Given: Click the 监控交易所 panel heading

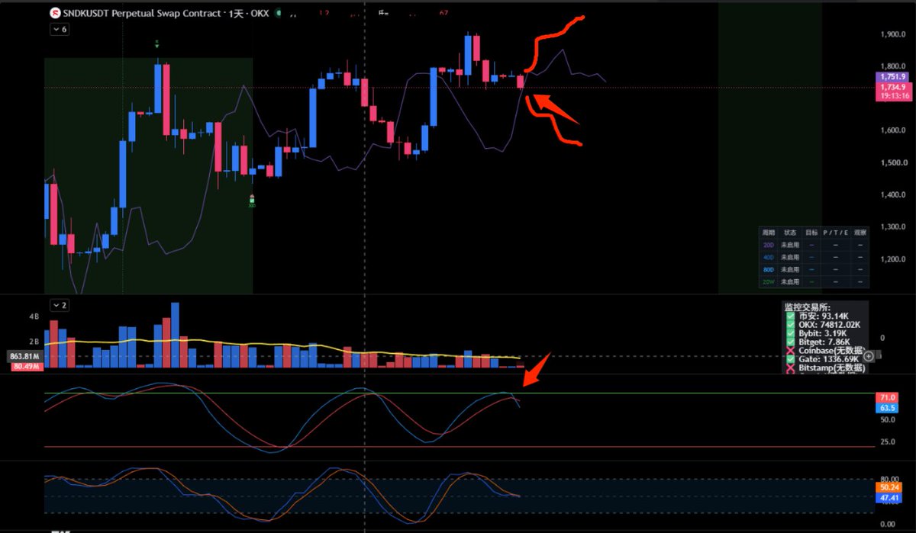Looking at the screenshot, I should (806, 307).
